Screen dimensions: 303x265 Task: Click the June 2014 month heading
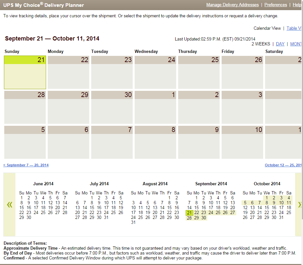tap(43, 184)
